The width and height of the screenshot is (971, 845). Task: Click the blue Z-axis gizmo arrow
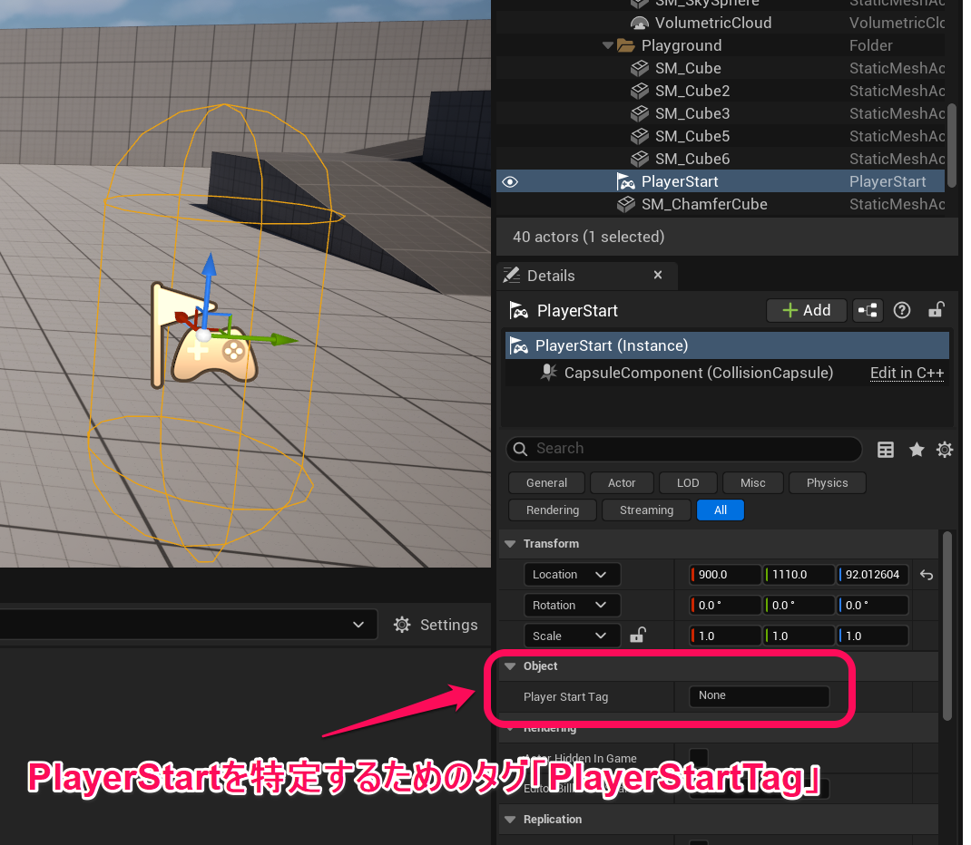210,267
